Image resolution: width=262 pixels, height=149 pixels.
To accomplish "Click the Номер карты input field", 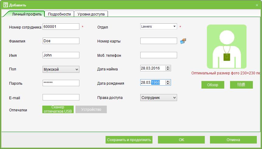I will coord(159,41).
